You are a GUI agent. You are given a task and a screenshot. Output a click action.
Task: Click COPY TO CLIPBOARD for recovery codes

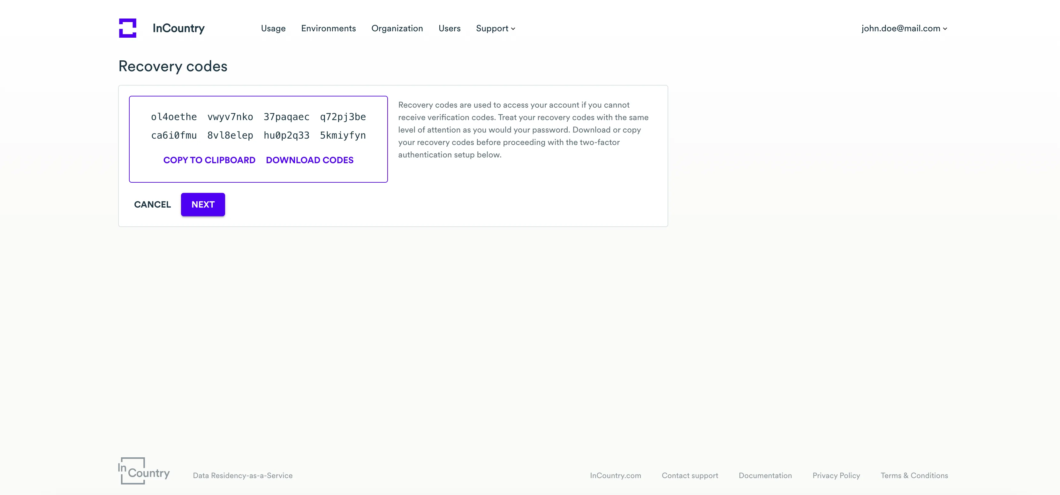[x=209, y=160]
